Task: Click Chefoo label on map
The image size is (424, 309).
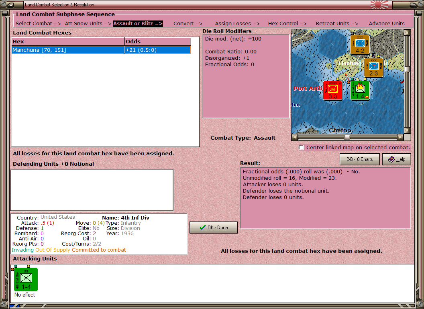Action: (340, 130)
